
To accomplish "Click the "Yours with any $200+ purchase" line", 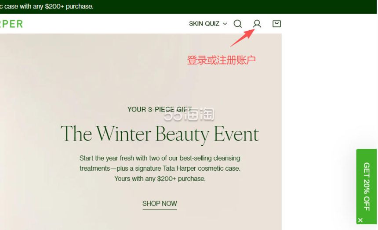I will (160, 179).
